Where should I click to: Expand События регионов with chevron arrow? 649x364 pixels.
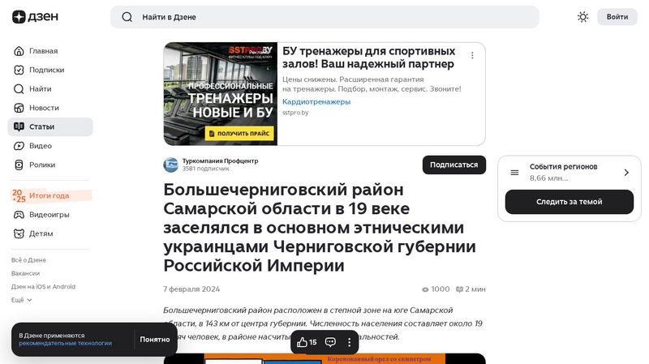[x=625, y=173]
